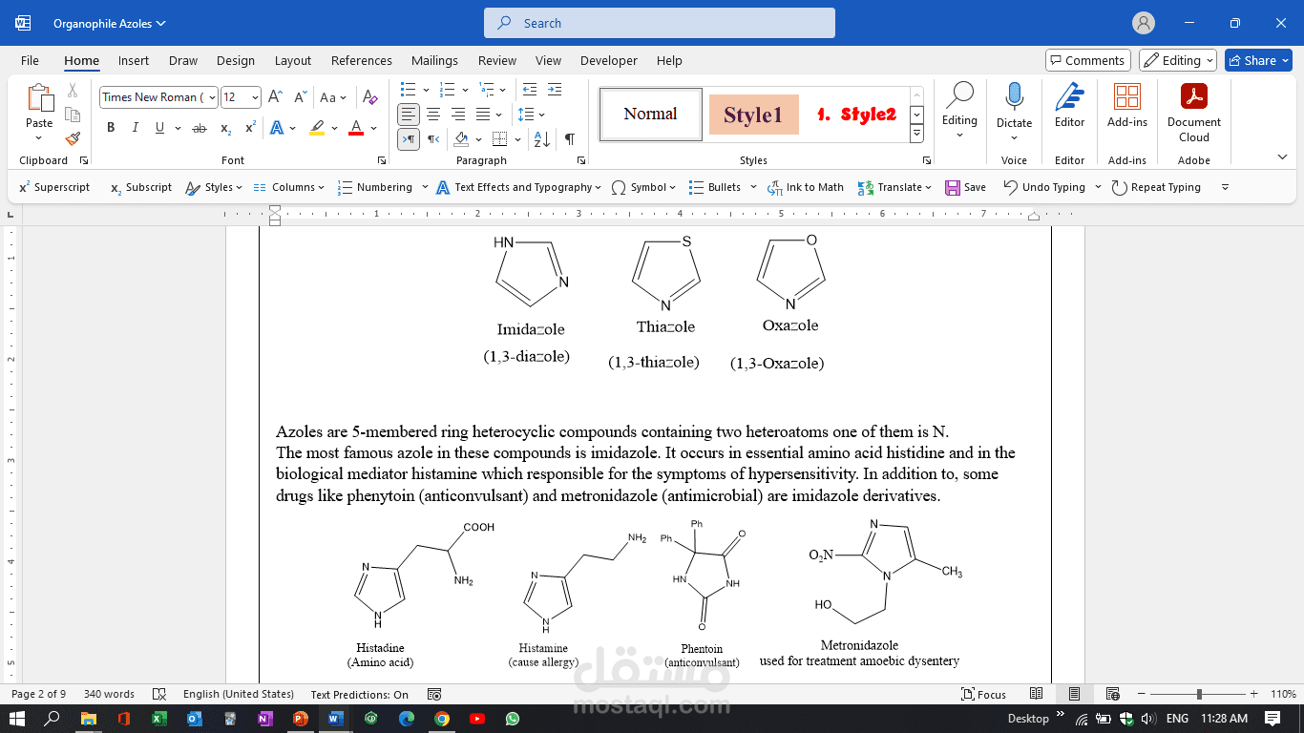
Task: Apply the Normal style
Action: 651,115
